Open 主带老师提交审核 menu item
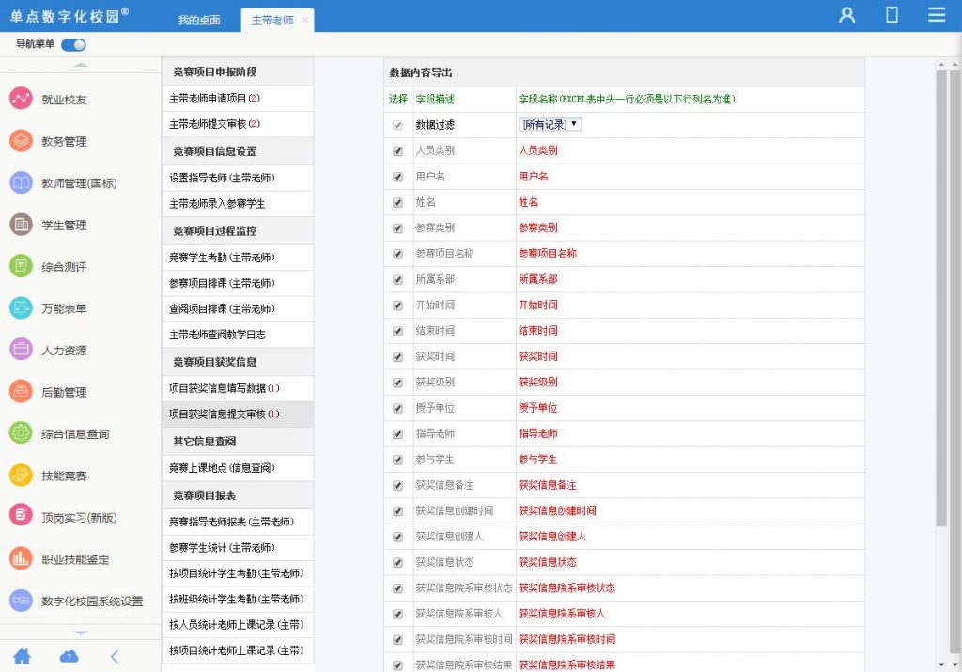 tap(238, 124)
